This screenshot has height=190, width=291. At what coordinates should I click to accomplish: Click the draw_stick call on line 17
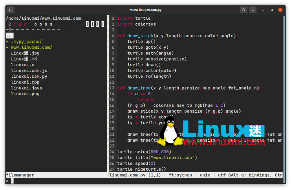(184, 111)
